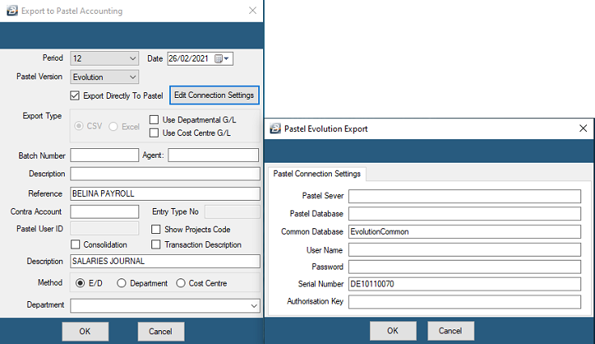Switch to Pastel Connection Settings tab
The width and height of the screenshot is (595, 344).
click(x=317, y=174)
